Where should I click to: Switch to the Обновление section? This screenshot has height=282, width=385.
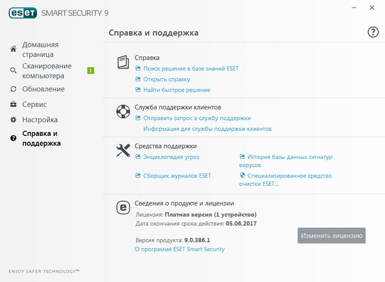pos(43,88)
